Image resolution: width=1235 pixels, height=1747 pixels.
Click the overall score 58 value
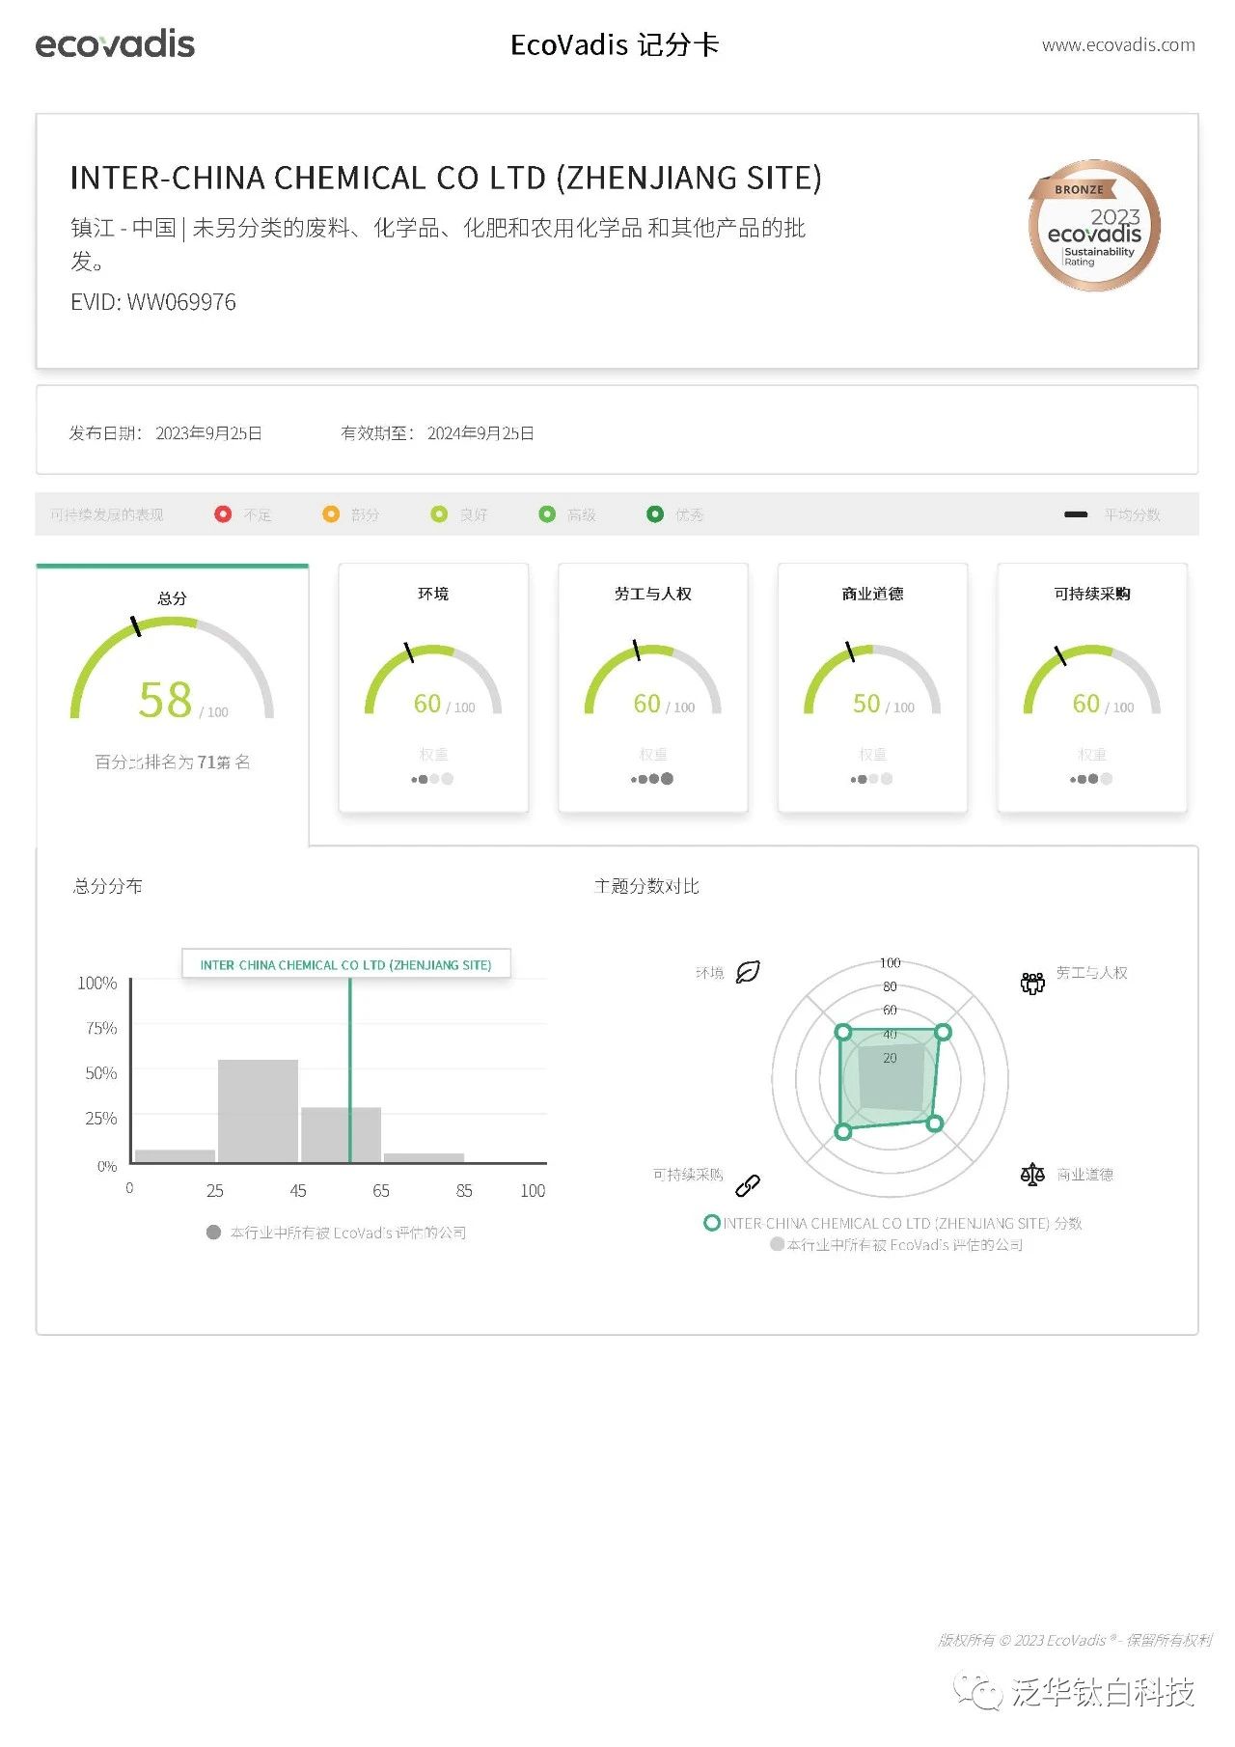tap(165, 700)
